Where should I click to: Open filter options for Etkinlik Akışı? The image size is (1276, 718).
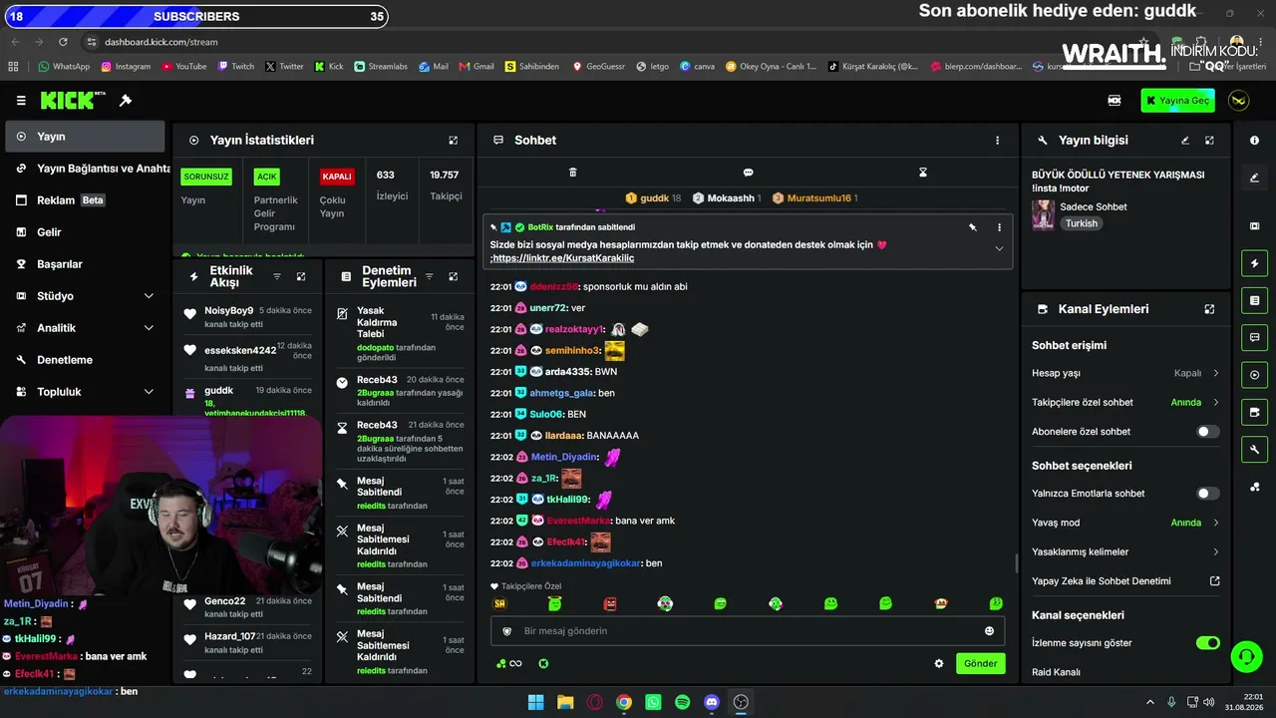277,276
